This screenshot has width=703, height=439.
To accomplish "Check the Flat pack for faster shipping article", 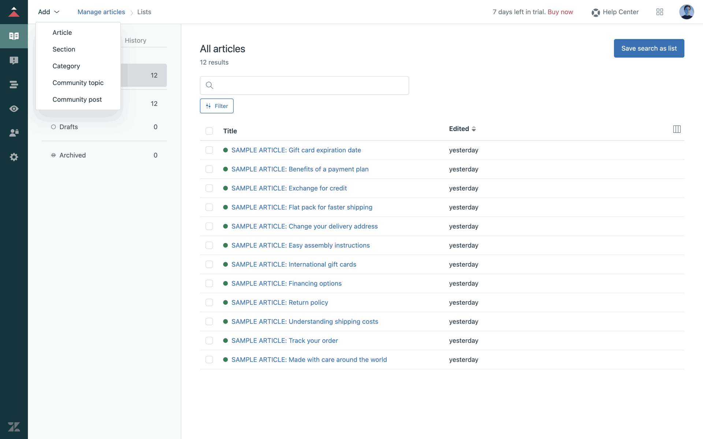I will click(x=209, y=207).
